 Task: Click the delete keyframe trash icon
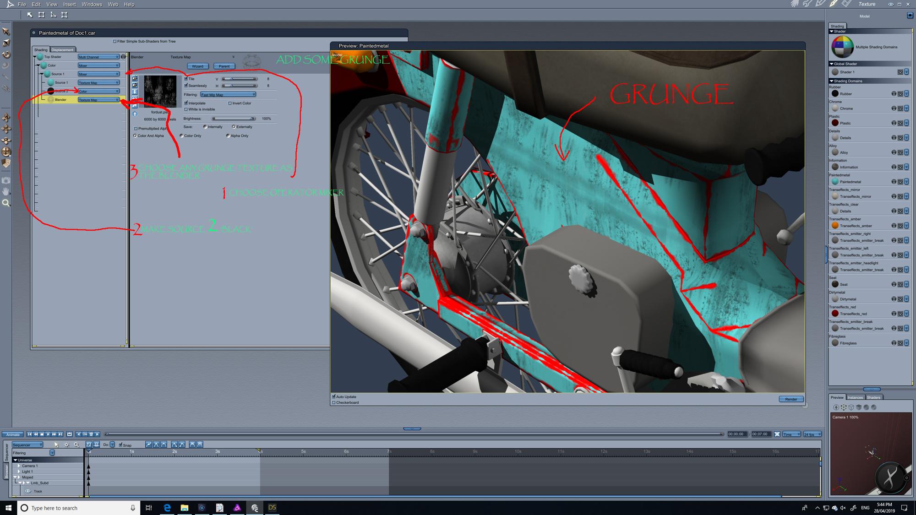(x=91, y=434)
